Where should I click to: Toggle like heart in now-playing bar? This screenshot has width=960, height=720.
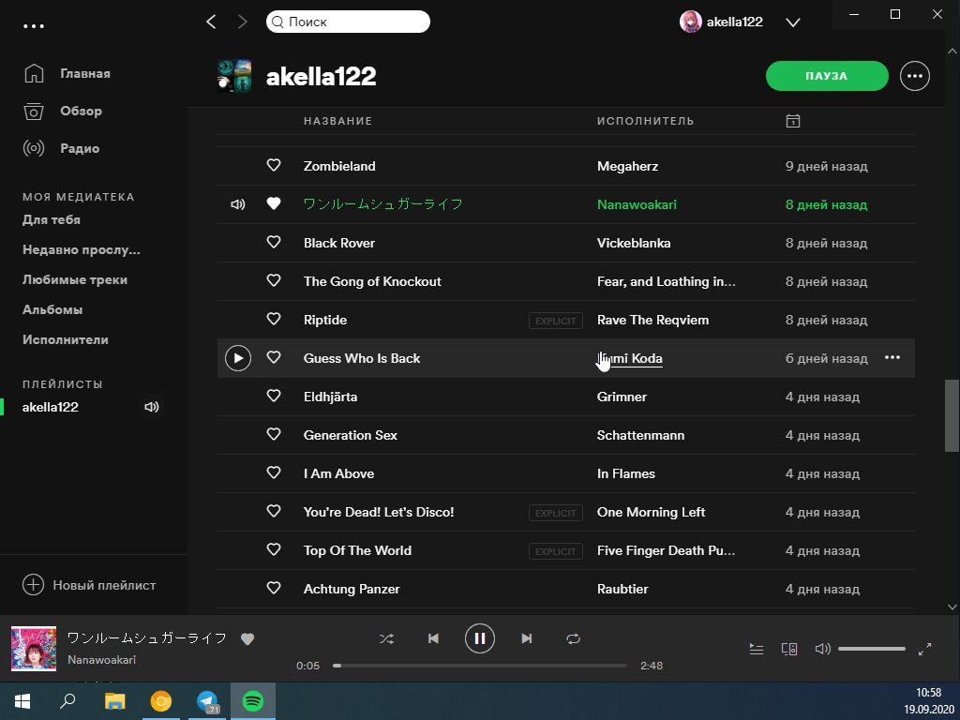click(247, 639)
